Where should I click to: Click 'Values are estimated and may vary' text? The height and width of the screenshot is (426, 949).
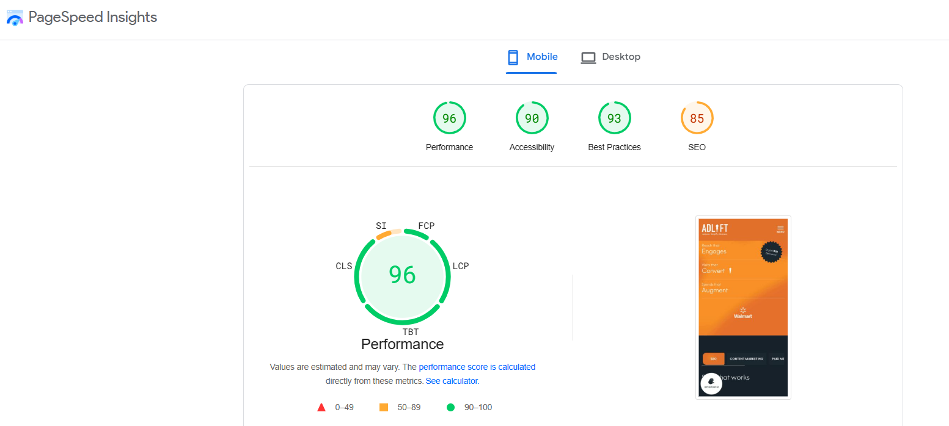click(335, 367)
